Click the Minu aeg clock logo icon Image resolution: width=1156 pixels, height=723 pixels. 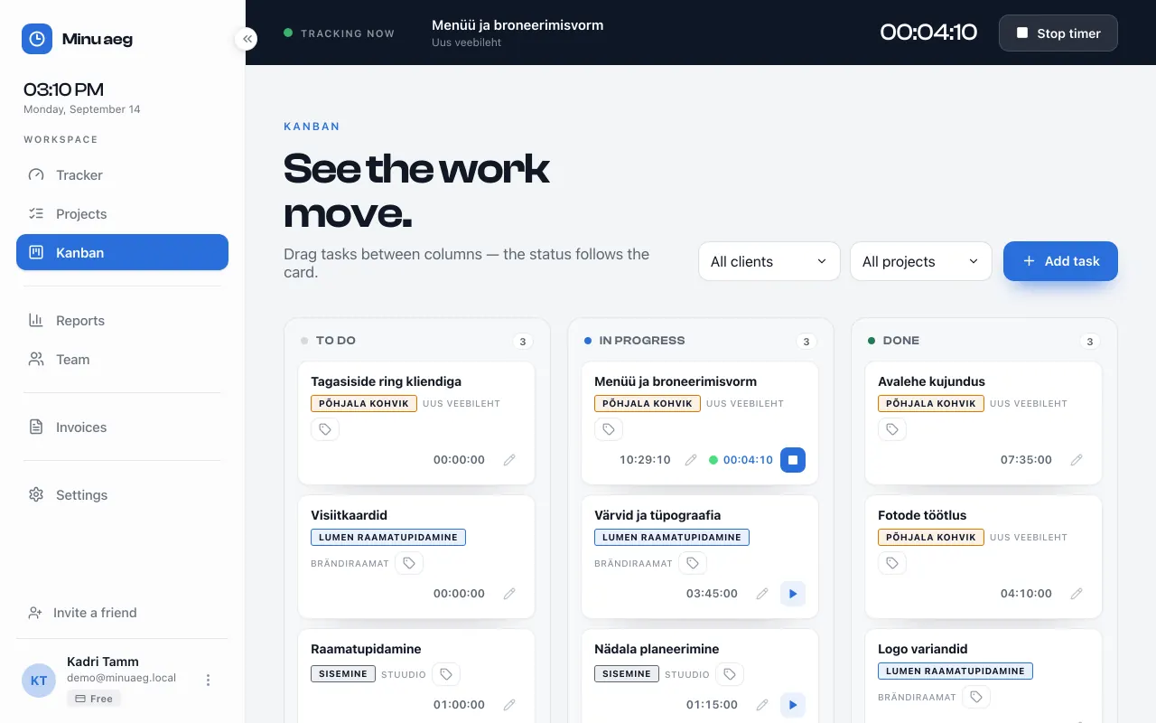(x=37, y=39)
